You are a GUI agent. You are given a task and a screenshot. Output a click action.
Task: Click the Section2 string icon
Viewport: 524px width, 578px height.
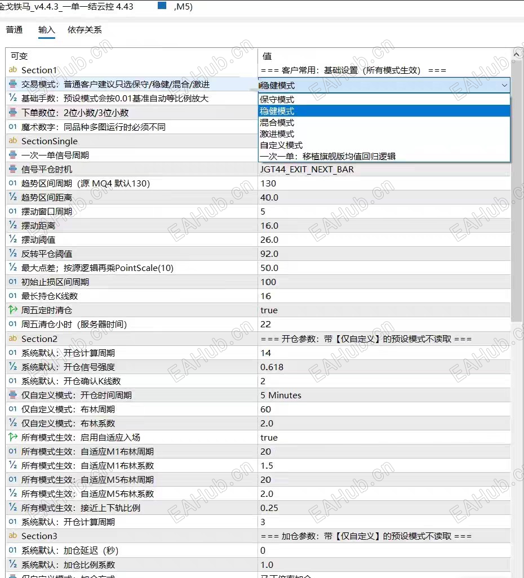13,339
